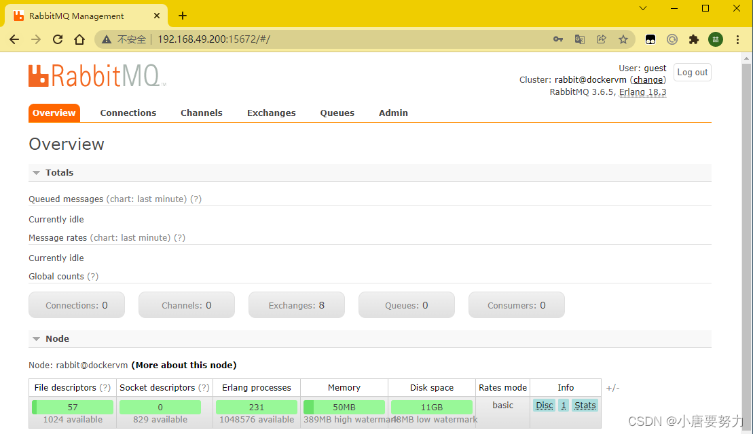The image size is (753, 434).
Task: Open the Queues tab
Action: pyautogui.click(x=337, y=113)
